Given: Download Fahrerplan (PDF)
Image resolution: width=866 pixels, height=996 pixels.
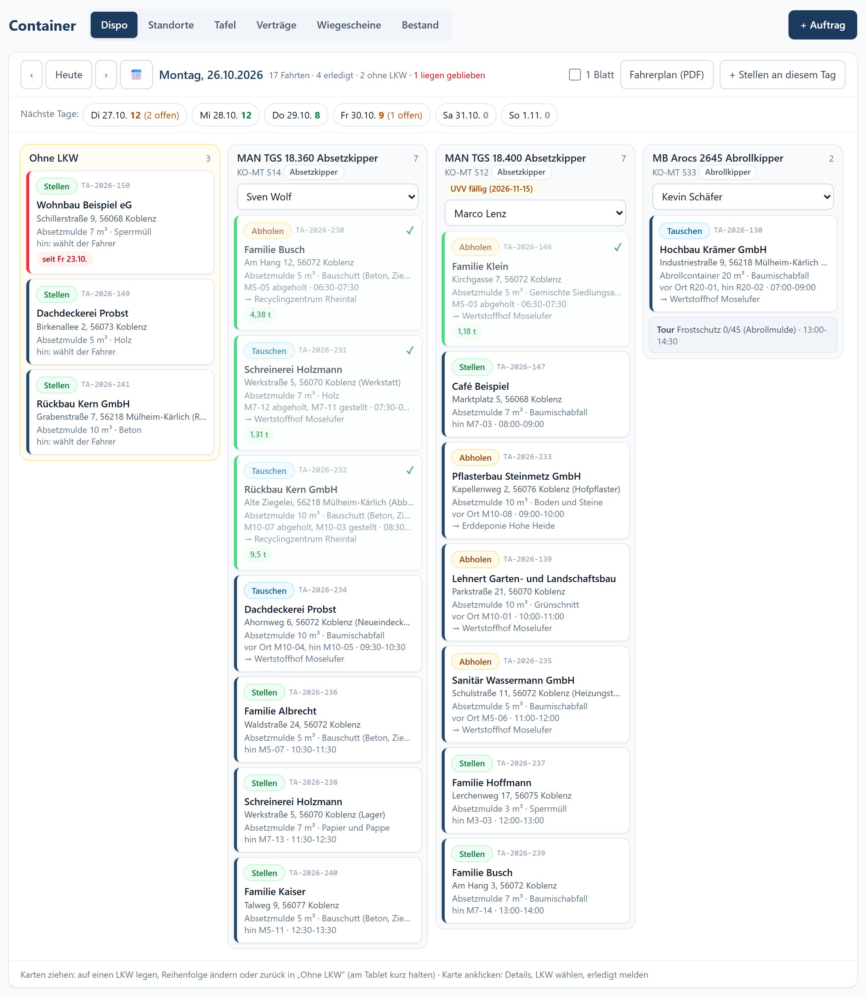Looking at the screenshot, I should click(666, 75).
